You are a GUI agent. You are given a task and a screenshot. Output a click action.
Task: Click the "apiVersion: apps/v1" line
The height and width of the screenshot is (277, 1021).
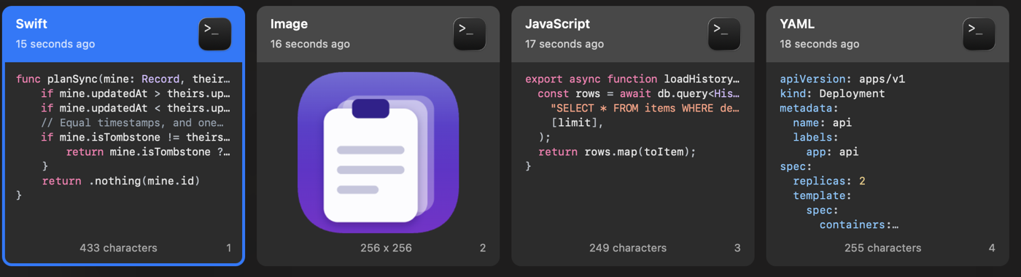(x=842, y=79)
